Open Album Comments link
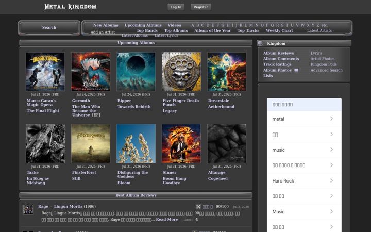The image size is (371, 232). pos(281,59)
